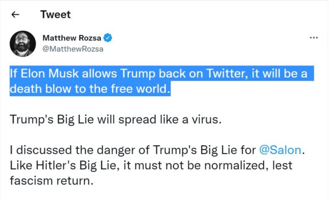Image resolution: width=329 pixels, height=200 pixels.
Task: Open the @MatthewRozsa handle
Action: pos(73,49)
